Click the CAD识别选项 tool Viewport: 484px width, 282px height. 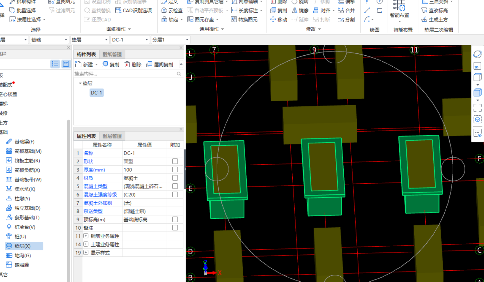click(134, 10)
